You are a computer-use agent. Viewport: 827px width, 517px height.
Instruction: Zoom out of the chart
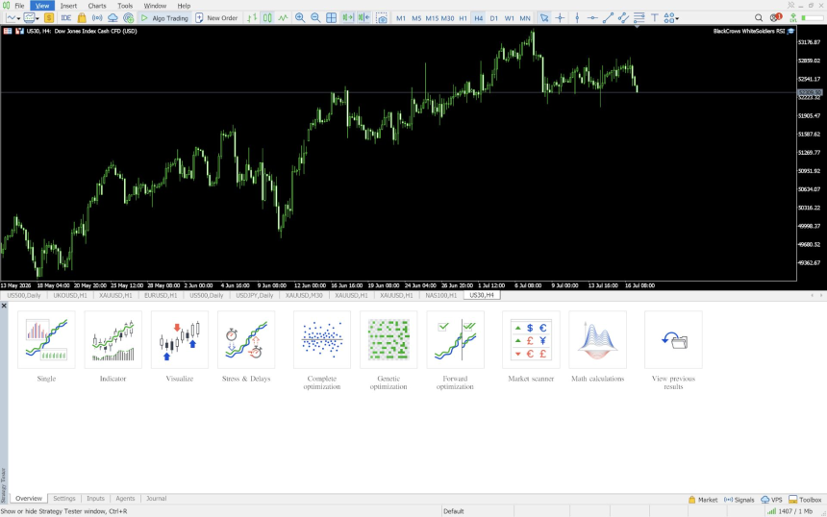pos(315,18)
